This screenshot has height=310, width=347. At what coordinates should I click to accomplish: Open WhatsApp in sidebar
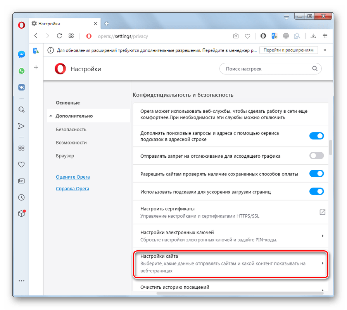pos(21,71)
